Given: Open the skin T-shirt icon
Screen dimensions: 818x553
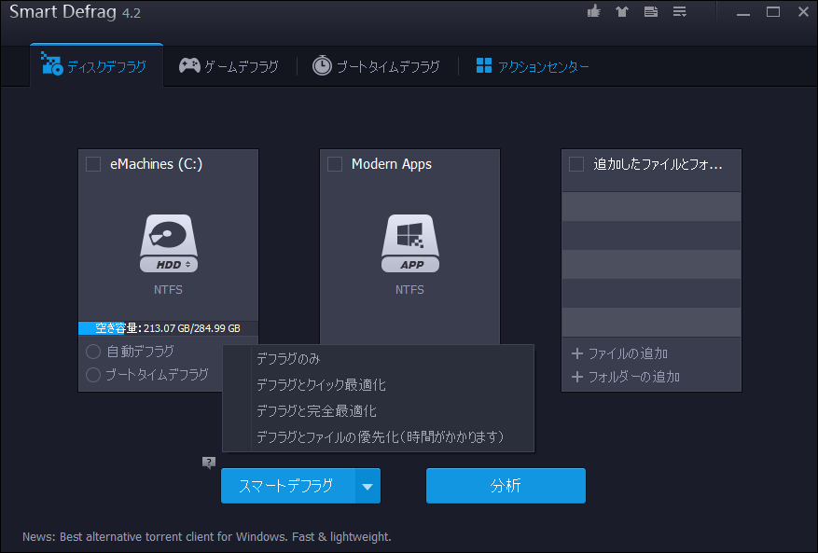Looking at the screenshot, I should pos(622,11).
